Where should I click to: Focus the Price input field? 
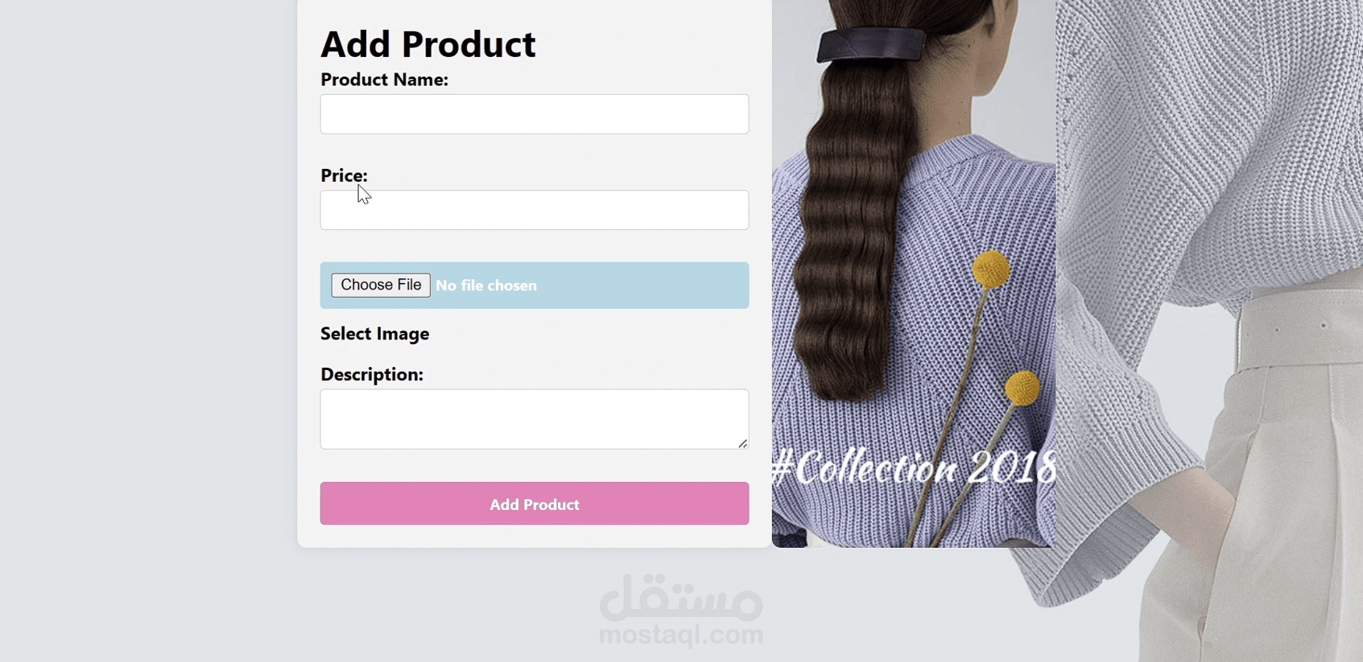535,210
